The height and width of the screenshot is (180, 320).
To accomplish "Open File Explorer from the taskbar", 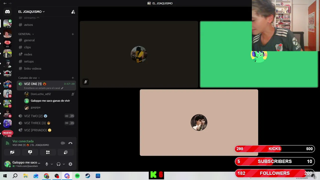I will pyautogui.click(x=25, y=176).
